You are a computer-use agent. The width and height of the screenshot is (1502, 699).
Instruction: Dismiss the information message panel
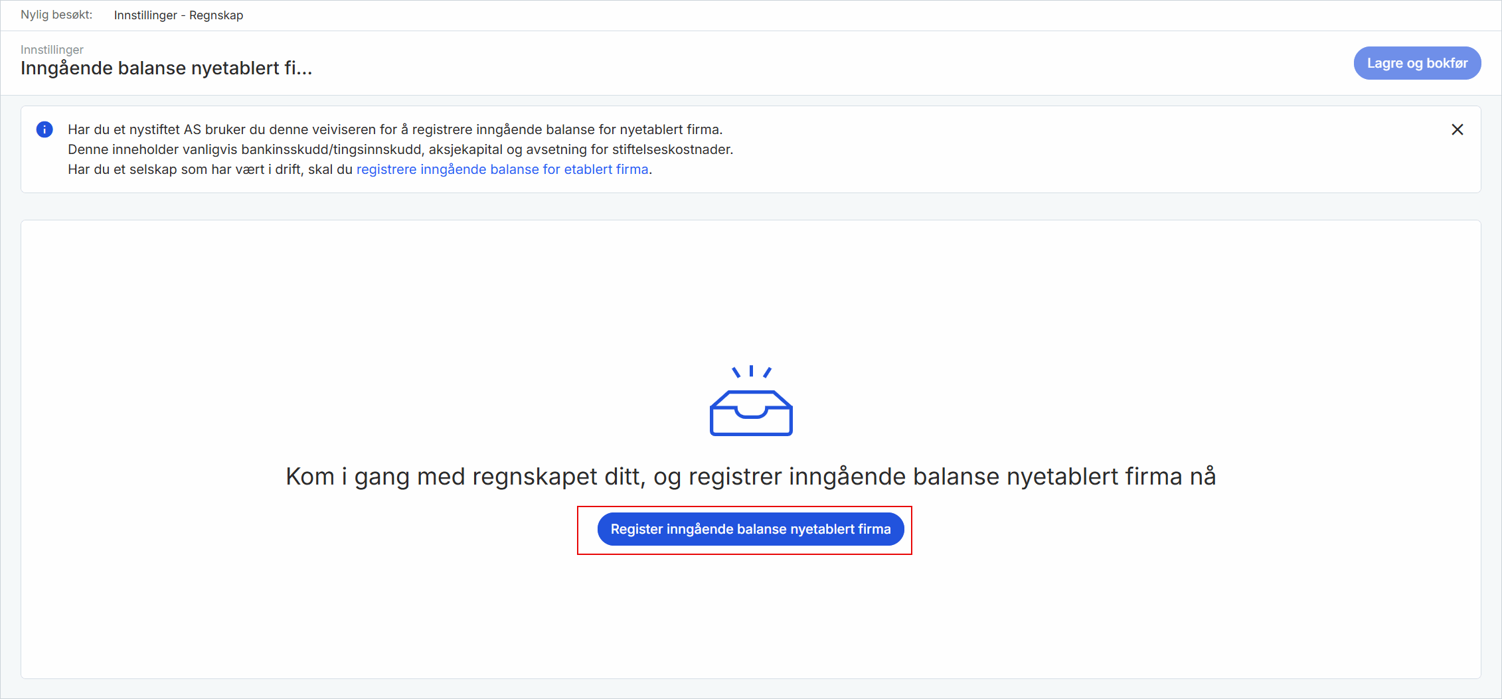[1458, 129]
